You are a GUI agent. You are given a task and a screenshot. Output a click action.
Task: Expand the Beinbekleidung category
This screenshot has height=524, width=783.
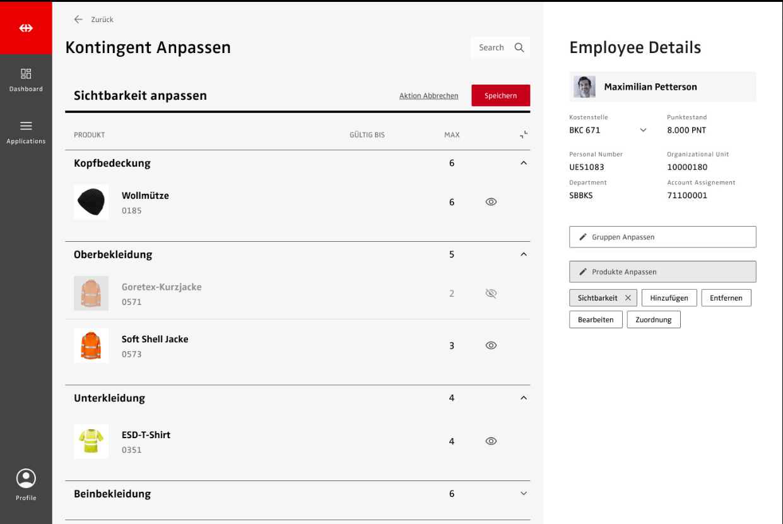523,494
